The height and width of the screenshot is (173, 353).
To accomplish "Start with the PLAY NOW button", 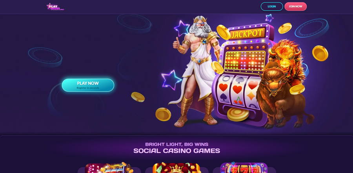I will (x=88, y=85).
